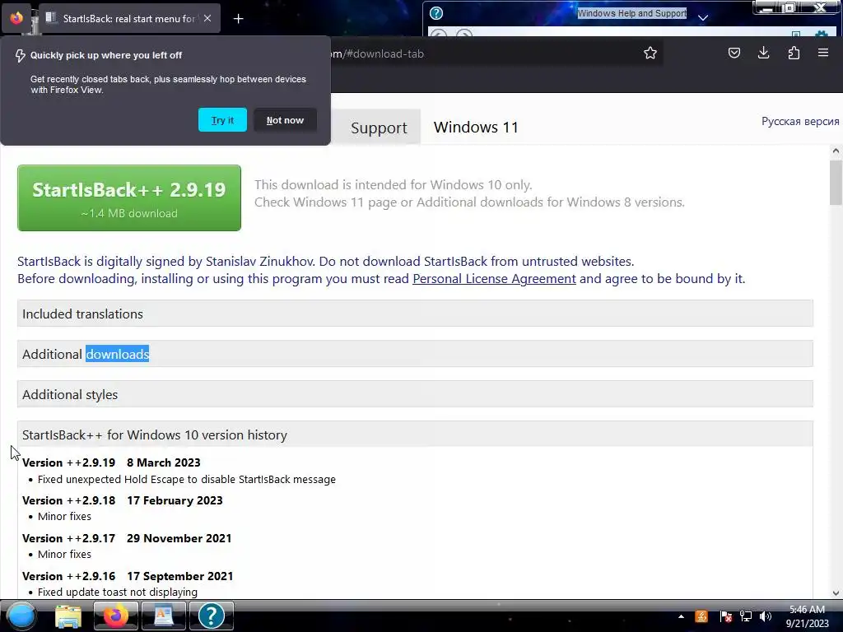The image size is (843, 632).
Task: Open Firefox View from the tab bar
Action: coord(16,18)
